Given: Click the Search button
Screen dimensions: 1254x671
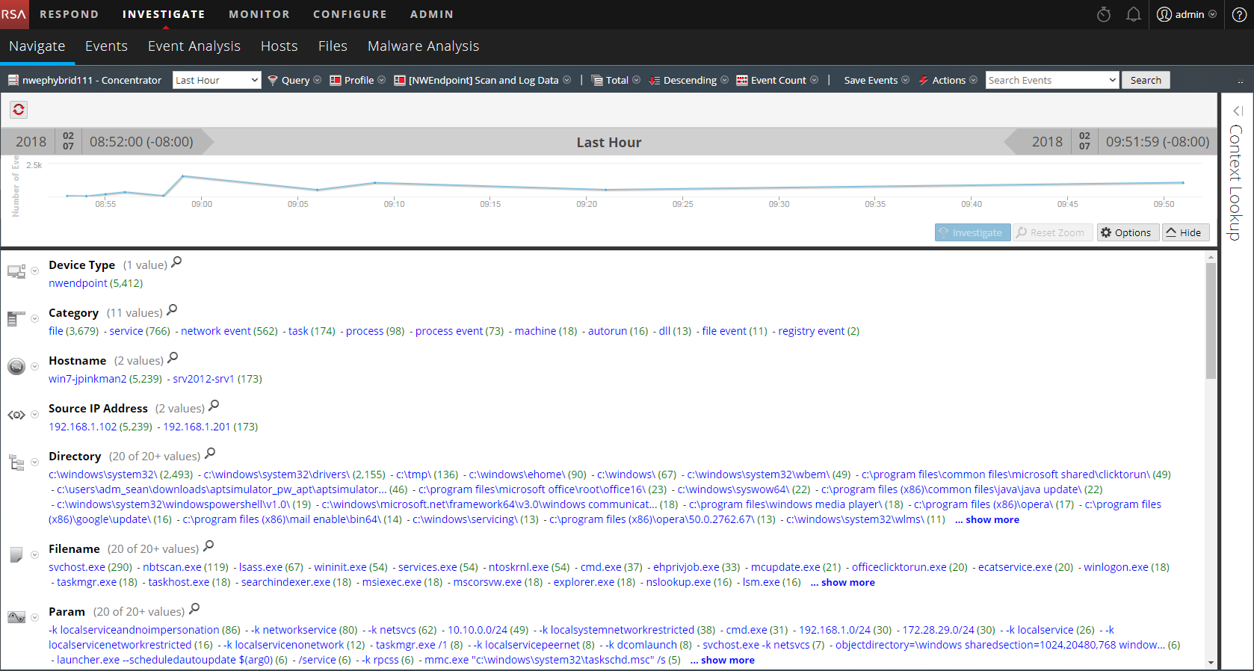Looking at the screenshot, I should pyautogui.click(x=1145, y=80).
